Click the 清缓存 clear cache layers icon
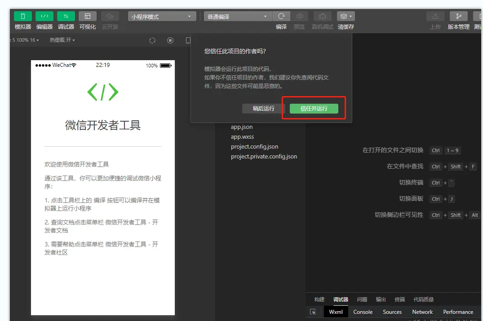The width and height of the screenshot is (483, 321). pos(346,17)
